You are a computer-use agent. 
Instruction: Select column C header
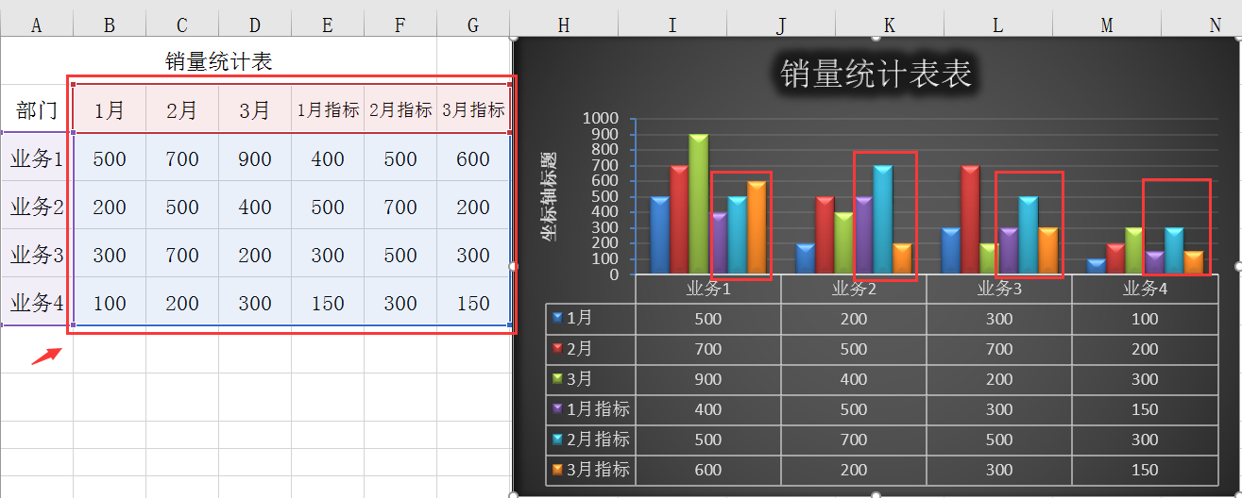[x=182, y=26]
